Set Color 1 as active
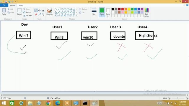Viewport: 189px width, 106px height. [x=102, y=12]
